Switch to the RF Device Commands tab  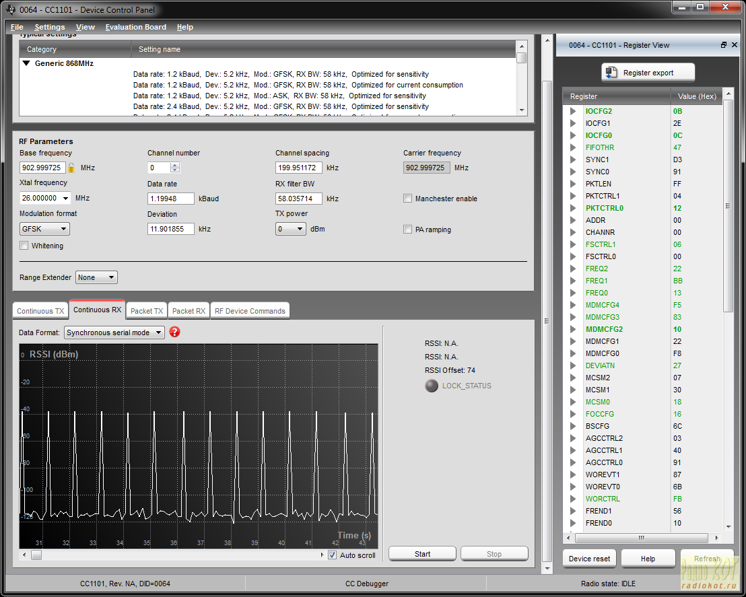pos(250,311)
